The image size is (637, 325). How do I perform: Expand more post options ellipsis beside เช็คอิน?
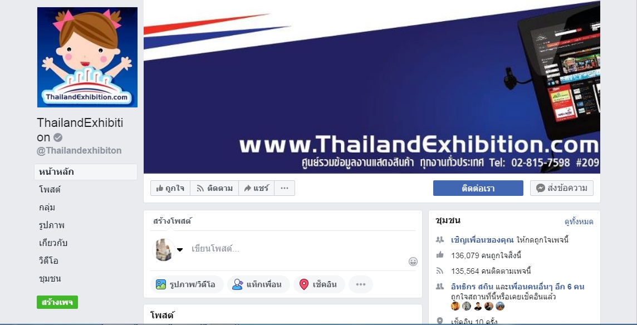tap(361, 284)
